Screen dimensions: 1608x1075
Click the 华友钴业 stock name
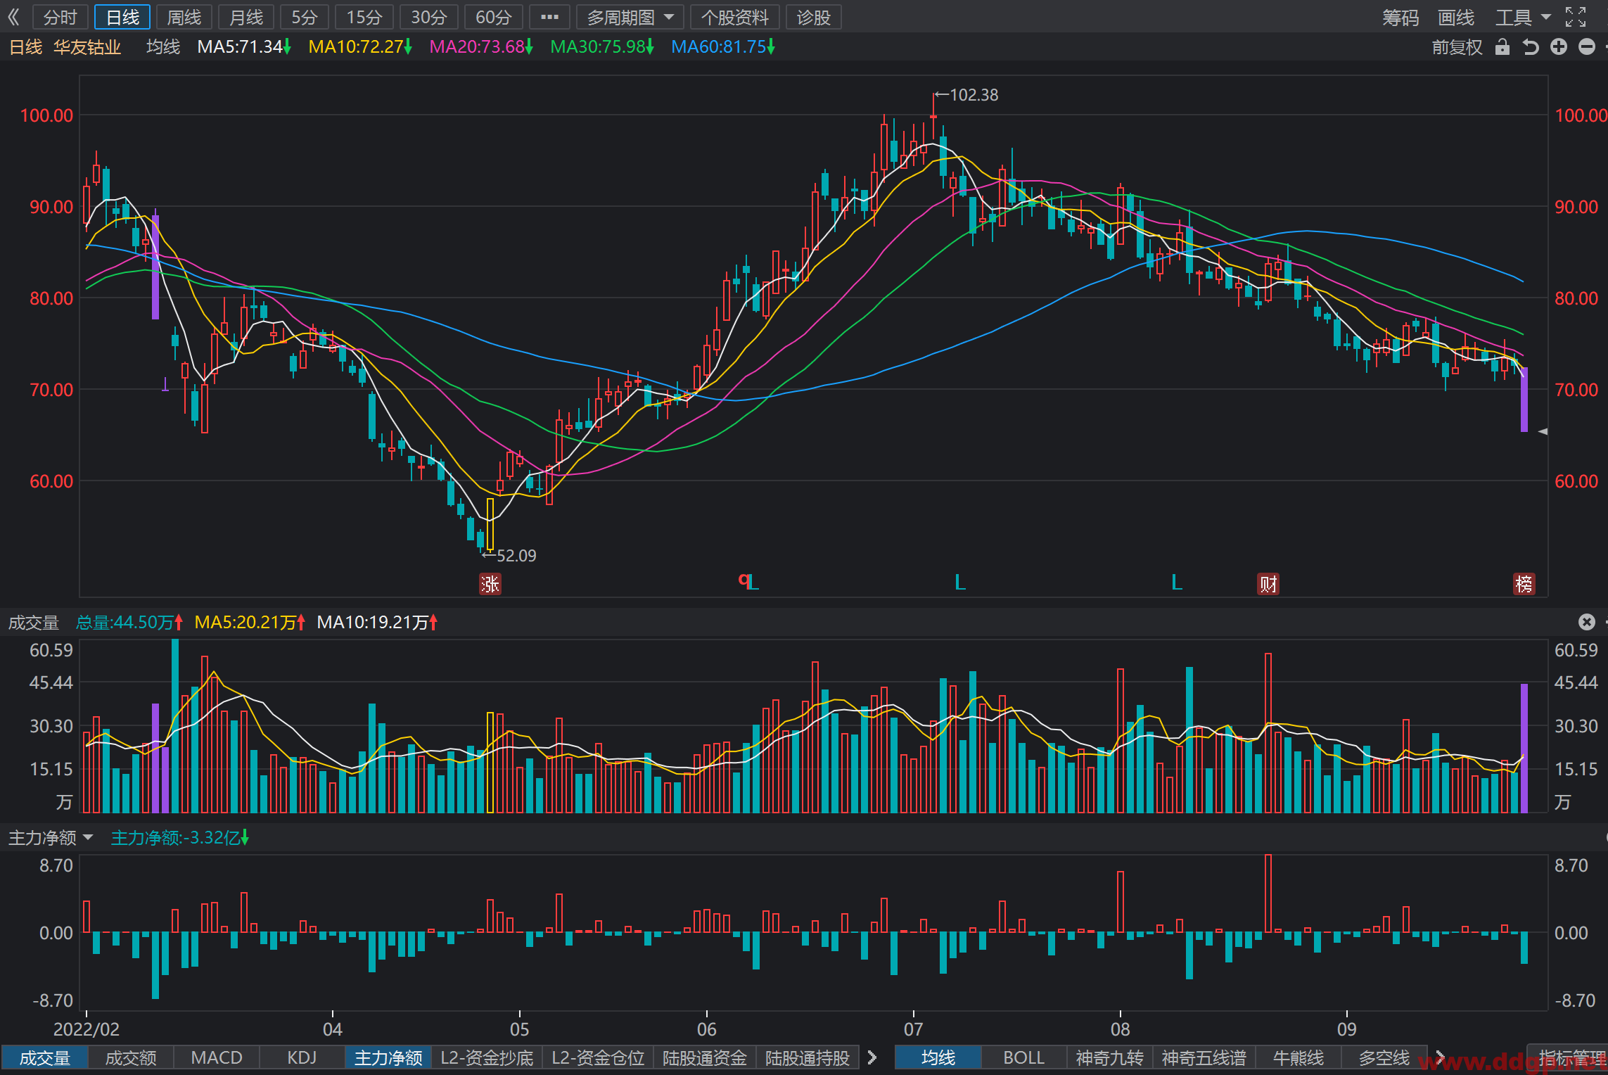tap(87, 47)
